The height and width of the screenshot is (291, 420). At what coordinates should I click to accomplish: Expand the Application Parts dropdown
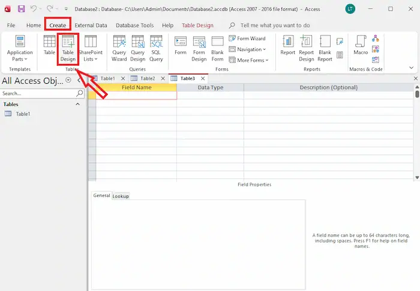coord(20,48)
